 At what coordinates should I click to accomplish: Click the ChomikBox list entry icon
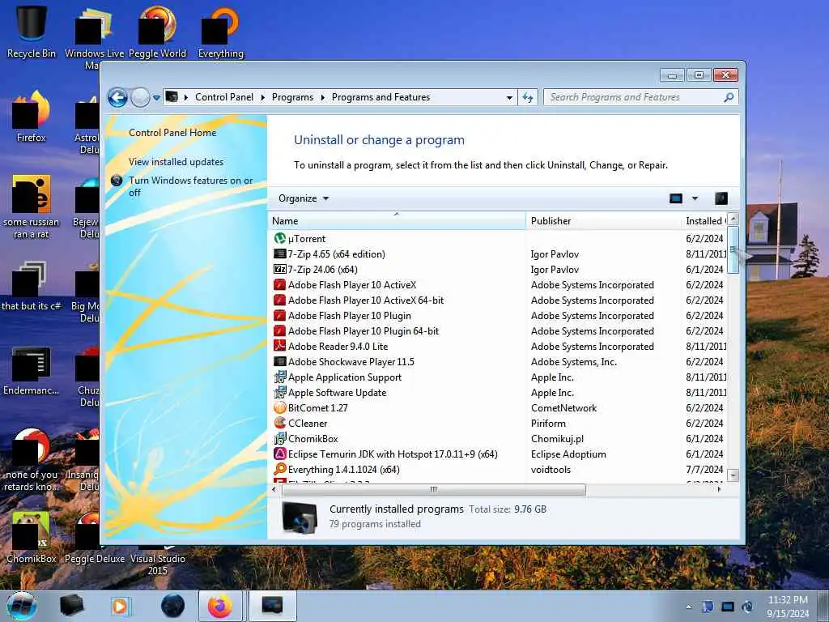coord(279,438)
